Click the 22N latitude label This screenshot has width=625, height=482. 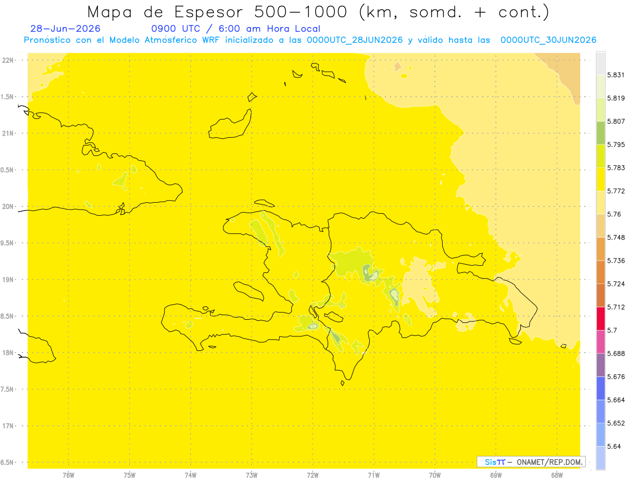point(7,60)
